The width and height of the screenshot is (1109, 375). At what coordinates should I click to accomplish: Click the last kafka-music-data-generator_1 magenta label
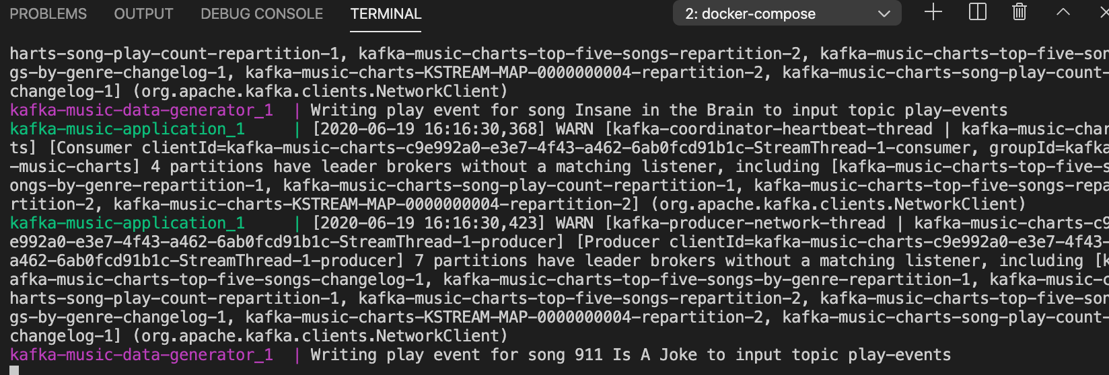(141, 355)
